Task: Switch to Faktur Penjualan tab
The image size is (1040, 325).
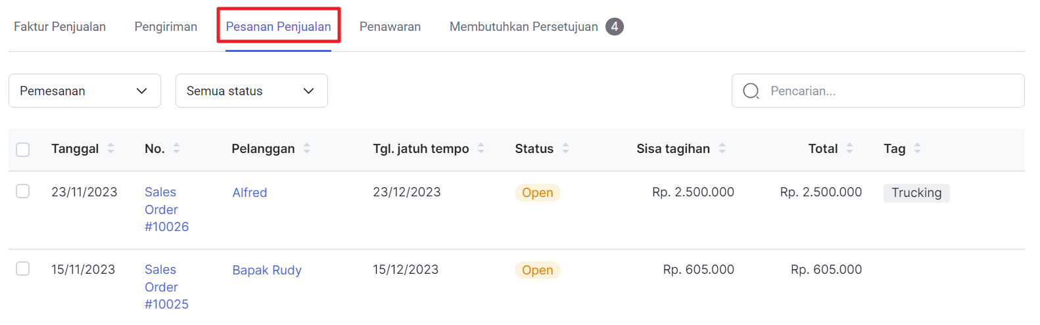Action: (60, 27)
